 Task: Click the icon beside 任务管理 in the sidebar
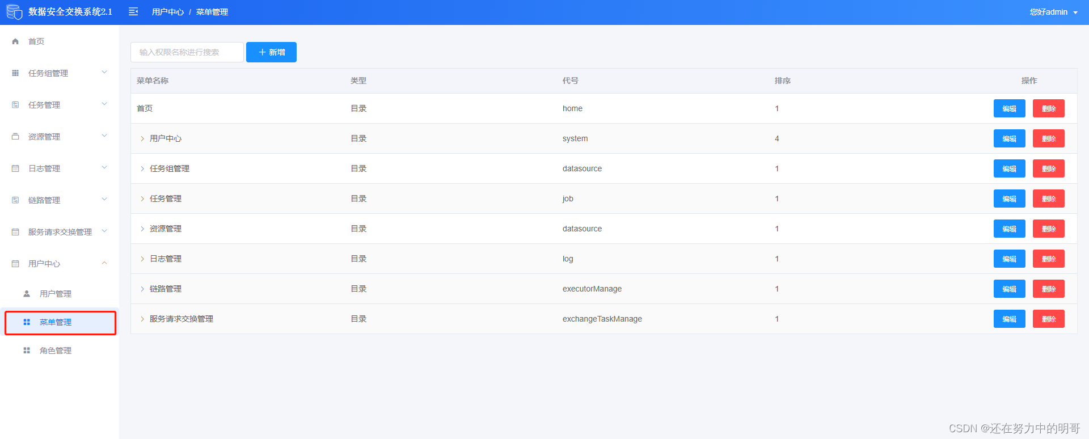[15, 105]
